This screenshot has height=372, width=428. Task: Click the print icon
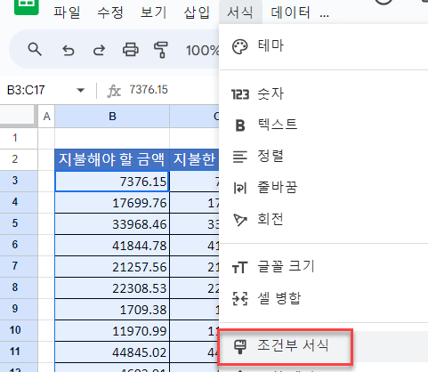click(131, 50)
